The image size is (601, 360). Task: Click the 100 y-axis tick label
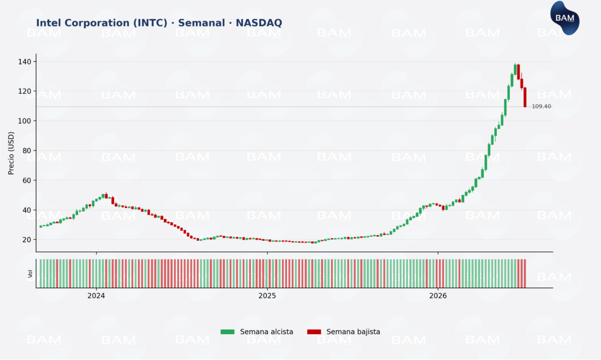[x=25, y=121]
